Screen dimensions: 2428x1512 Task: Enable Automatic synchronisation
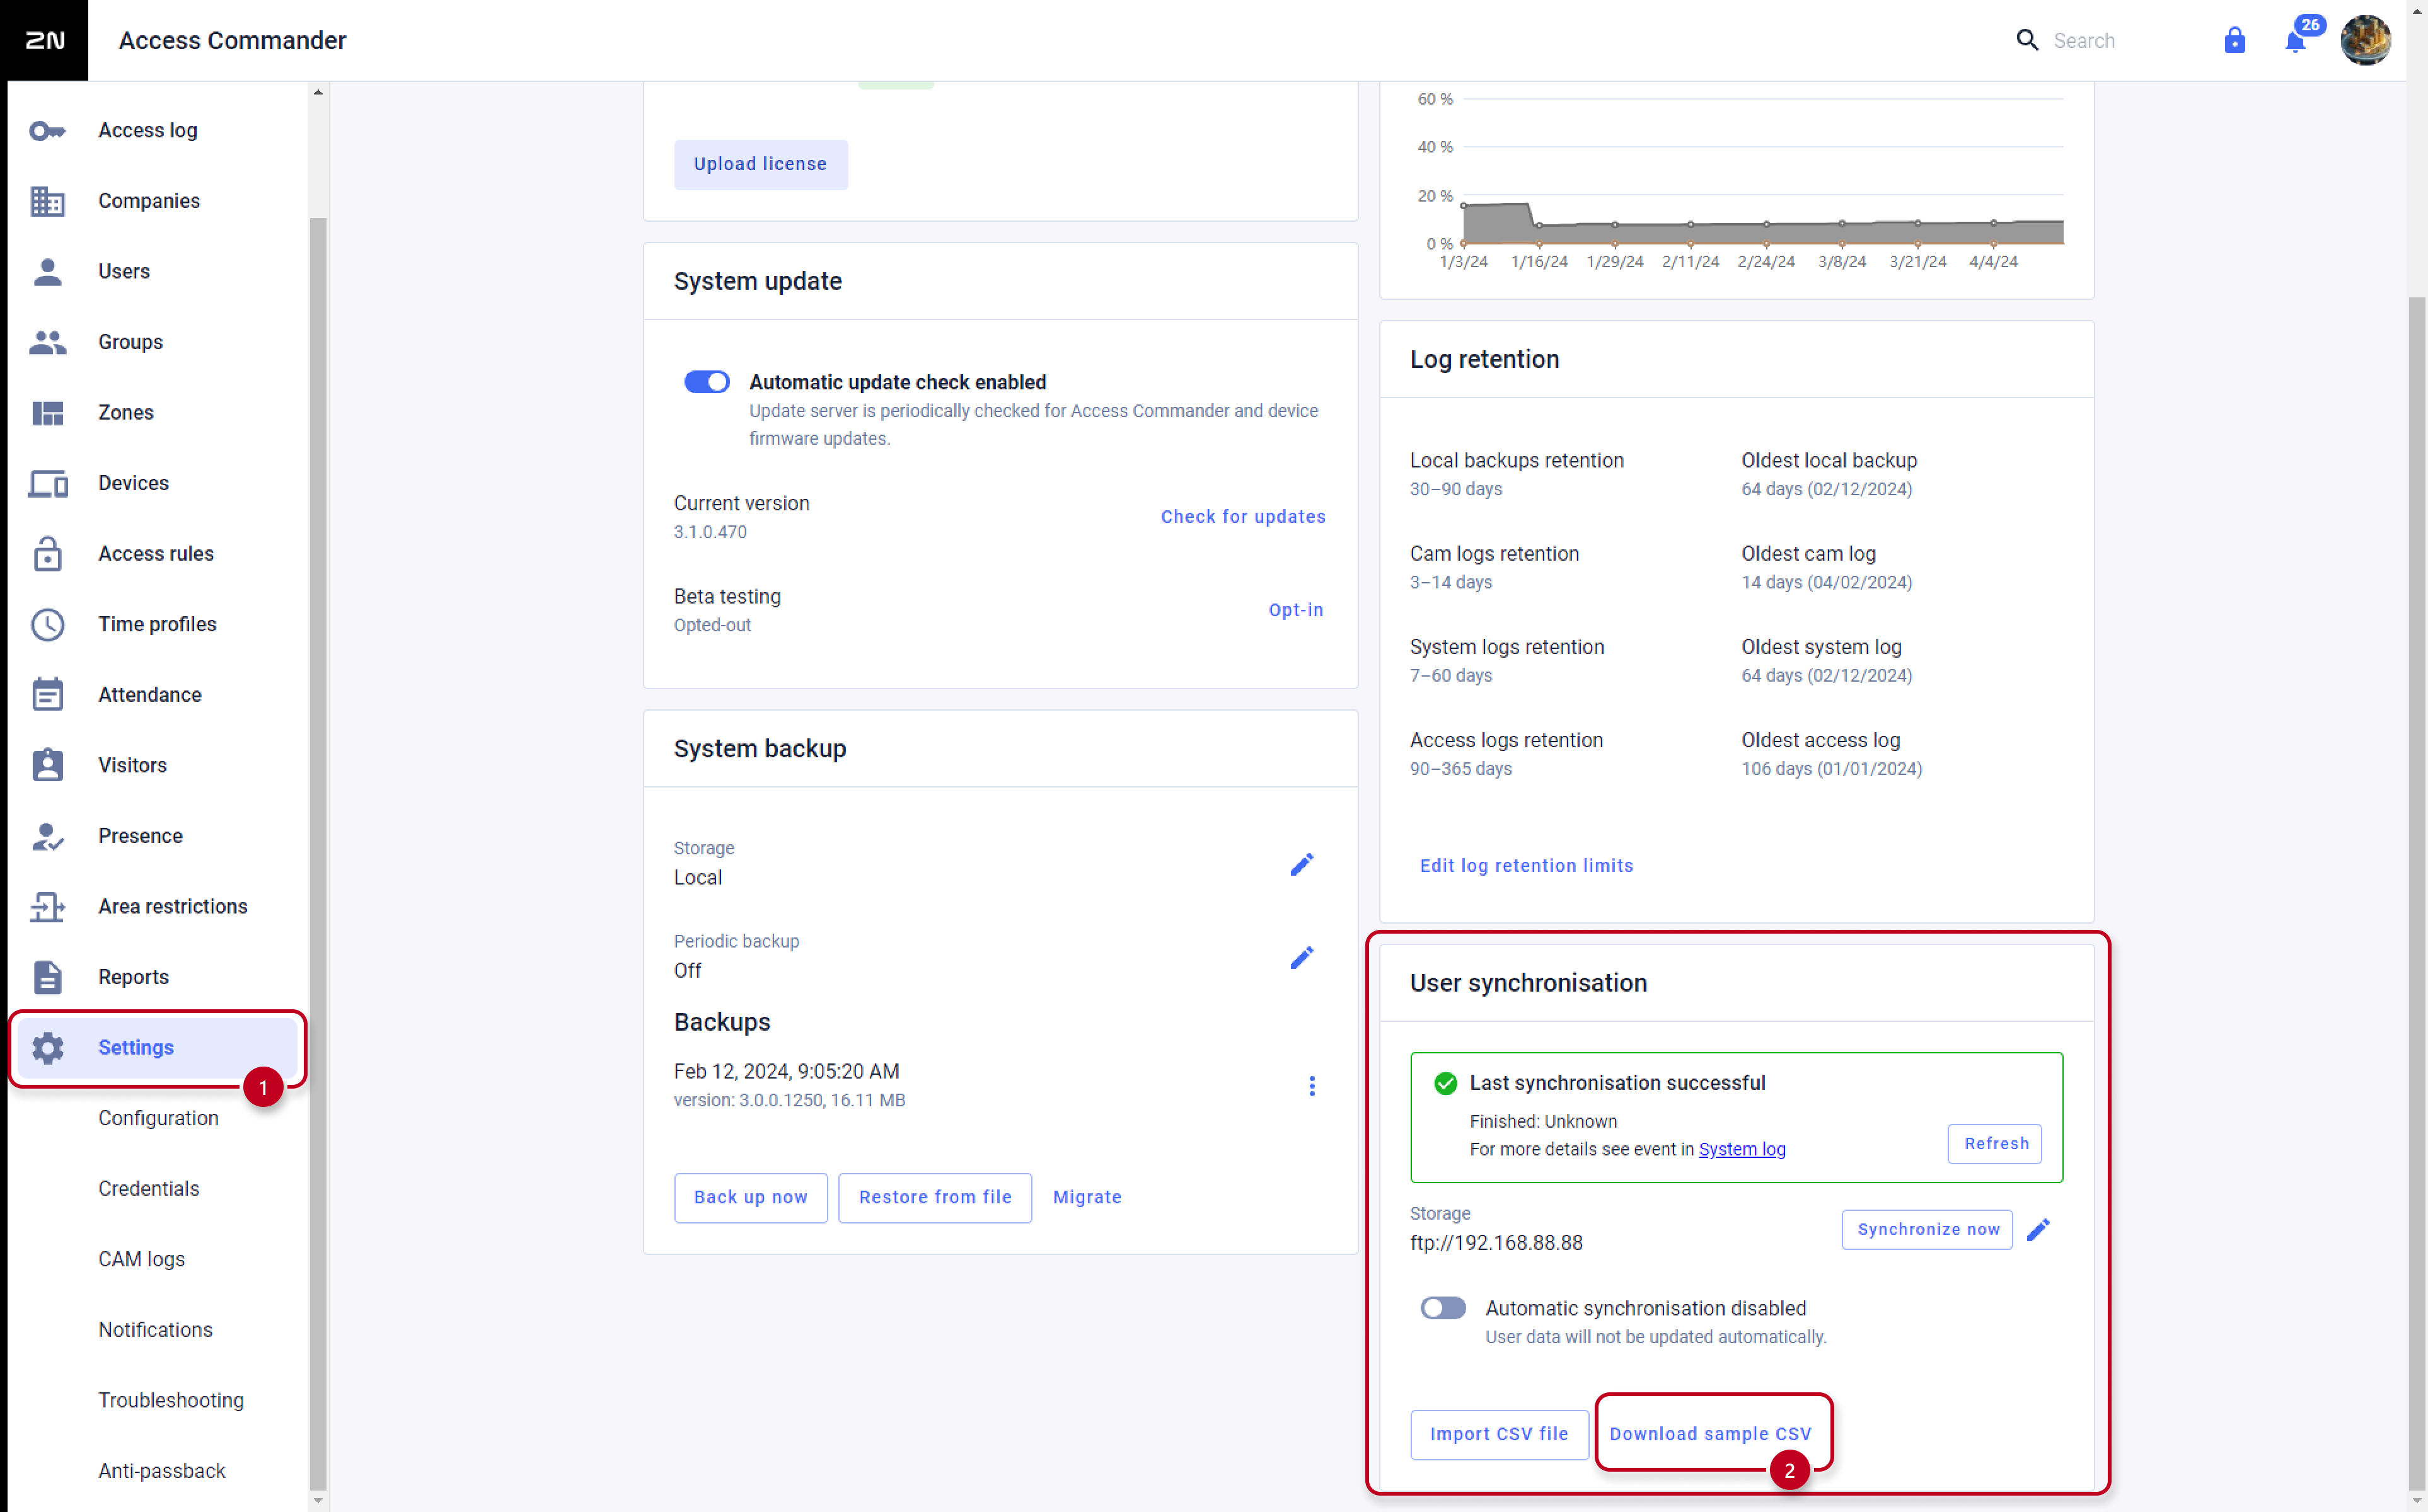[x=1442, y=1308]
